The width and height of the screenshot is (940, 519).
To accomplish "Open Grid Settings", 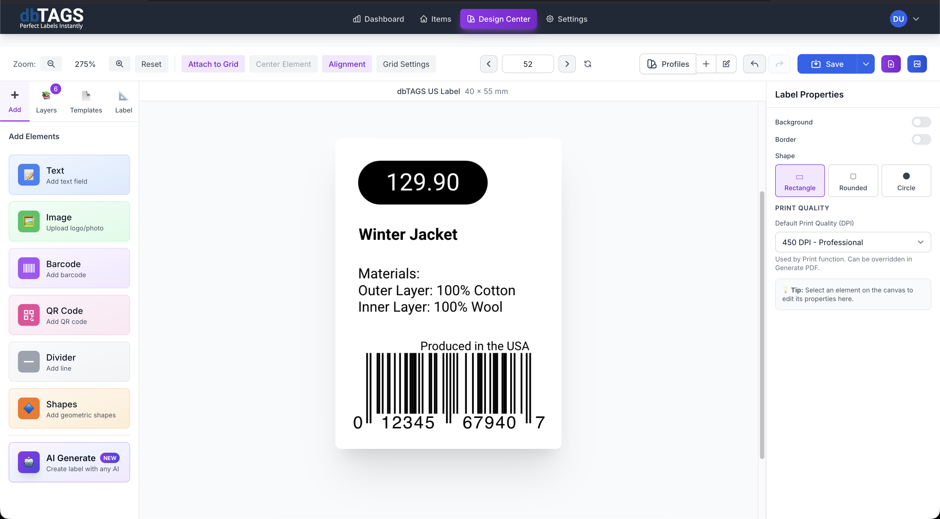I will [x=406, y=64].
